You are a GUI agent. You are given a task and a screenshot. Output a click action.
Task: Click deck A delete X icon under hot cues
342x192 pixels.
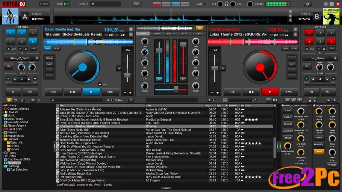(20, 48)
